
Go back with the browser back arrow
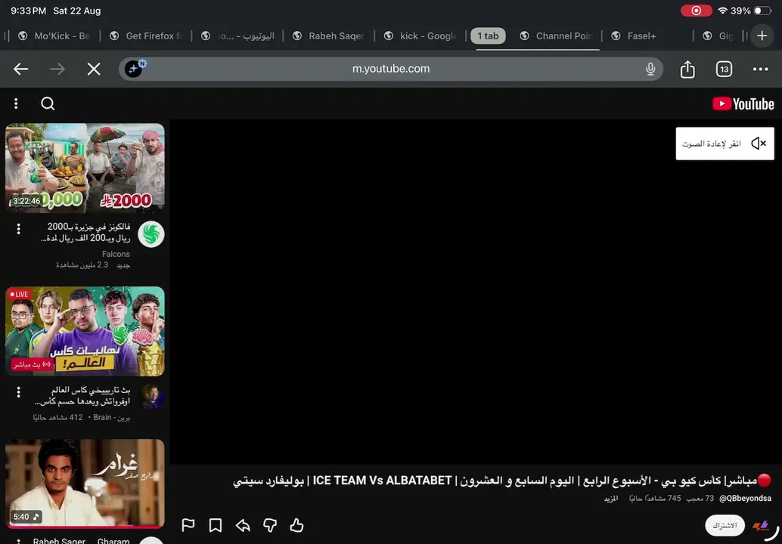point(21,70)
